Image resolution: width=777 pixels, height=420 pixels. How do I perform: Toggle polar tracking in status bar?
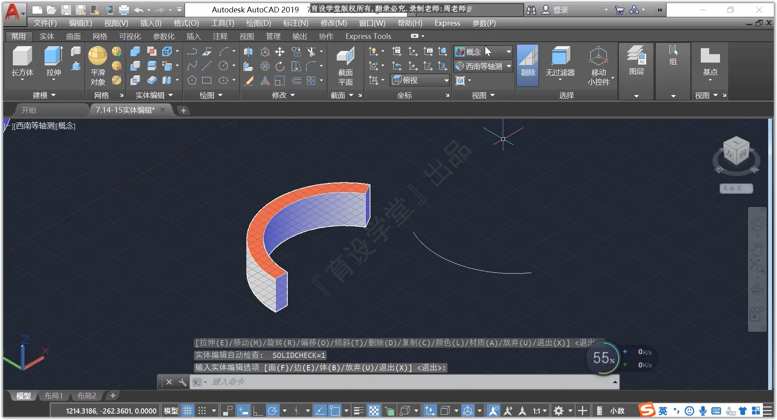(273, 410)
